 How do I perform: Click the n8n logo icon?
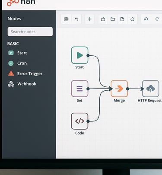pos(13,3)
